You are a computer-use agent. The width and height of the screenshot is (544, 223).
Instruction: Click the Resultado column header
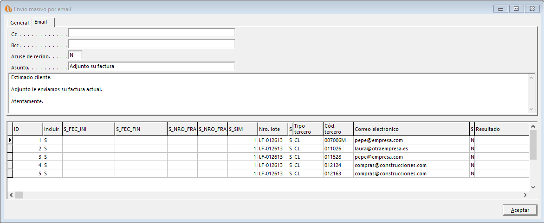(x=501, y=129)
